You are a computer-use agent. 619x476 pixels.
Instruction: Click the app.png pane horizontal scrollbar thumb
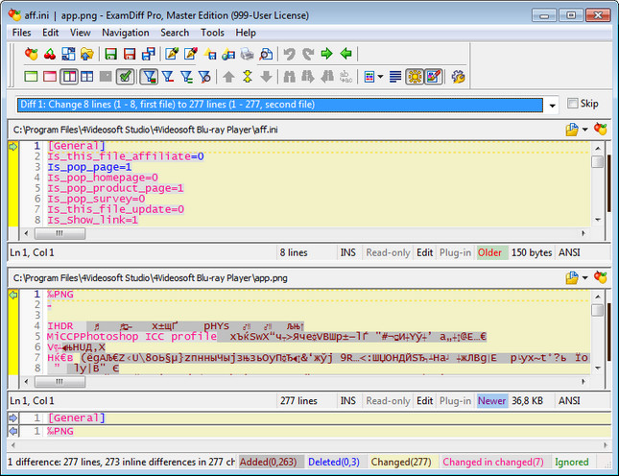click(x=60, y=382)
